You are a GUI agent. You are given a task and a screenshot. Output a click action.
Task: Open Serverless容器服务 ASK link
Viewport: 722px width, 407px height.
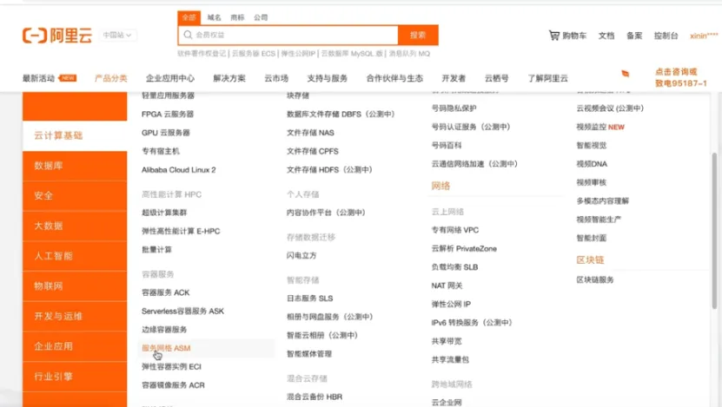(182, 311)
